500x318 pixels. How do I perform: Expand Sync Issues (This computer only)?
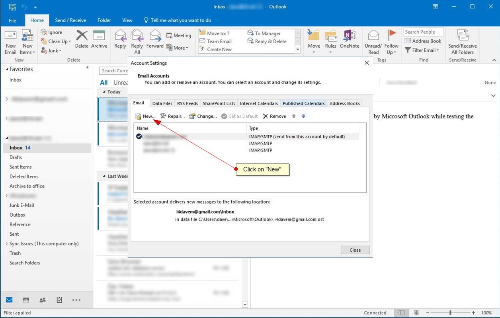pyautogui.click(x=7, y=244)
